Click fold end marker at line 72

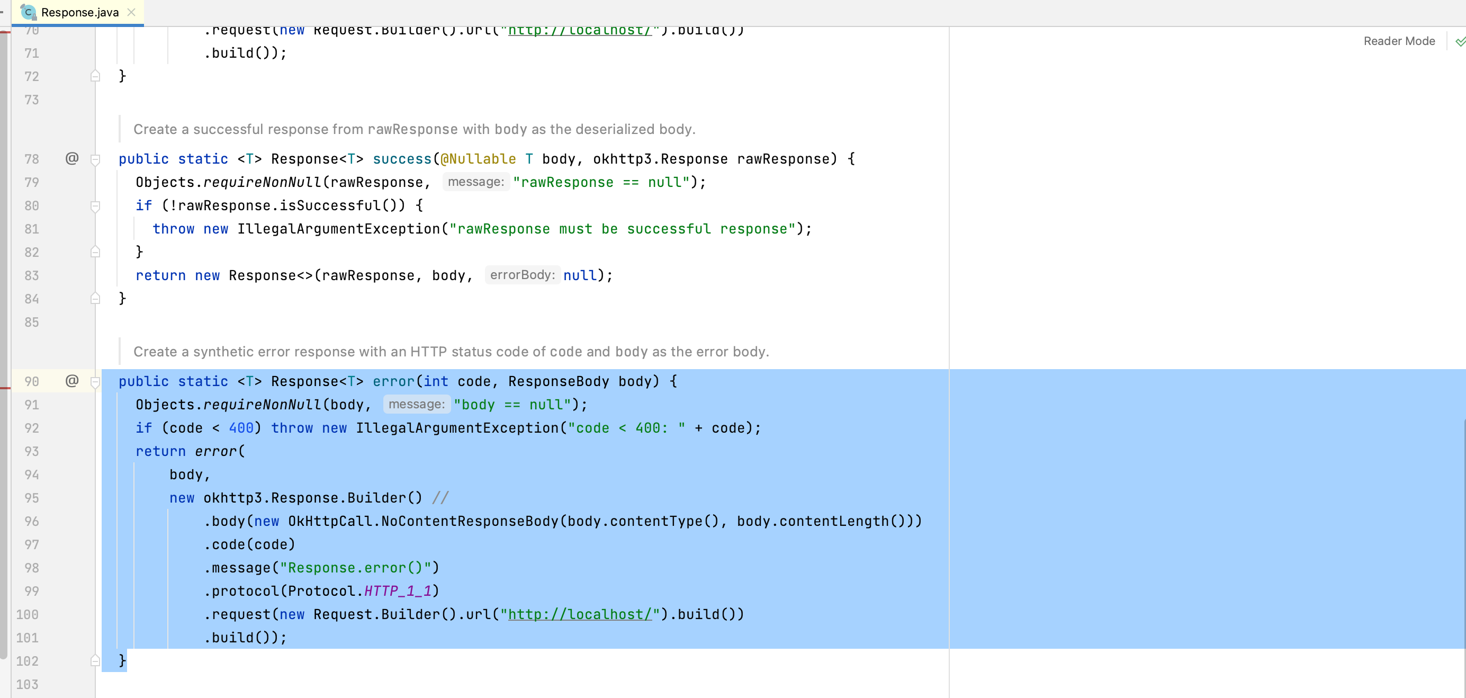[96, 76]
